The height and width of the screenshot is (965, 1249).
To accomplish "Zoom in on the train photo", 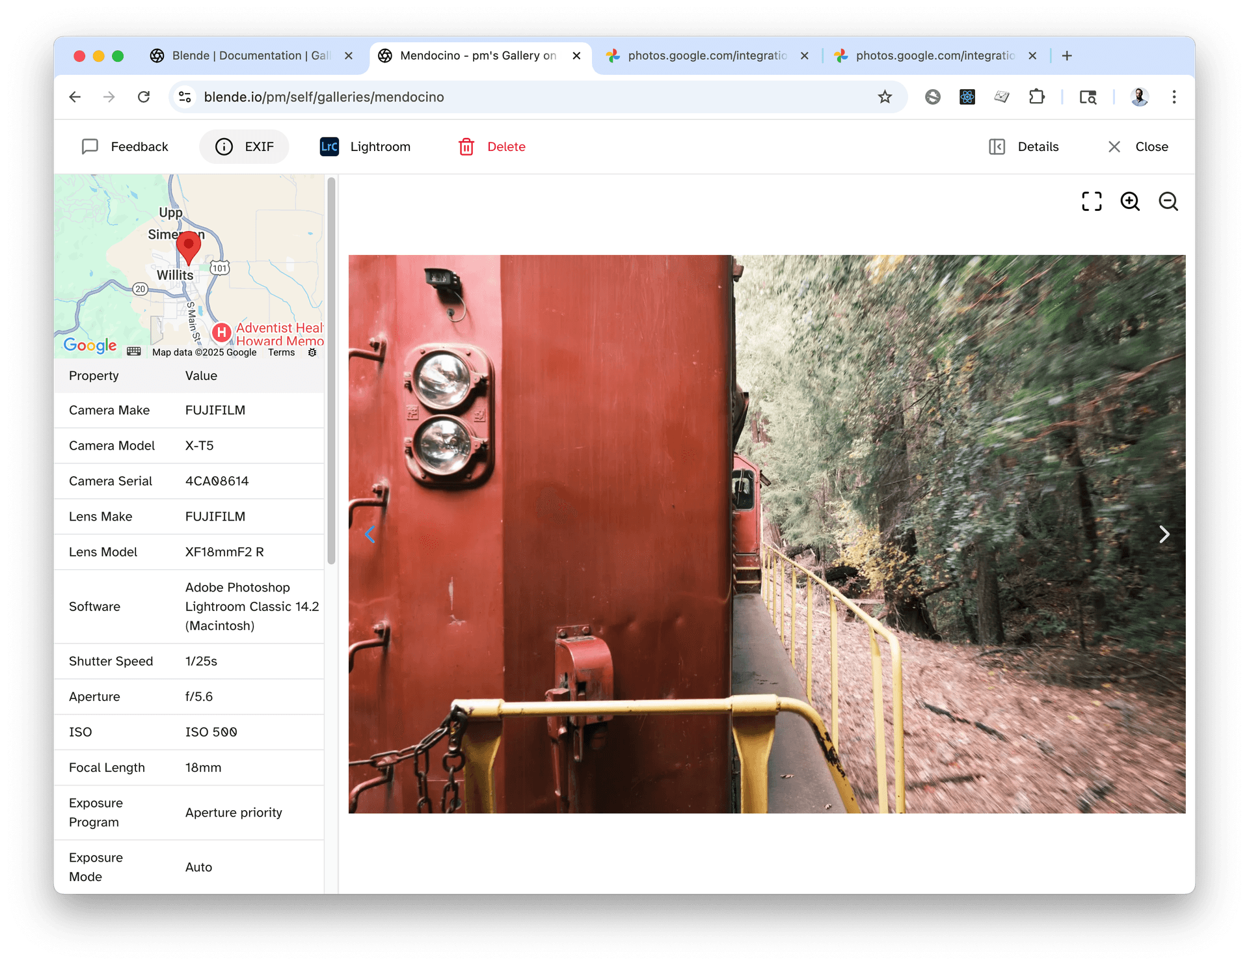I will (x=1130, y=202).
